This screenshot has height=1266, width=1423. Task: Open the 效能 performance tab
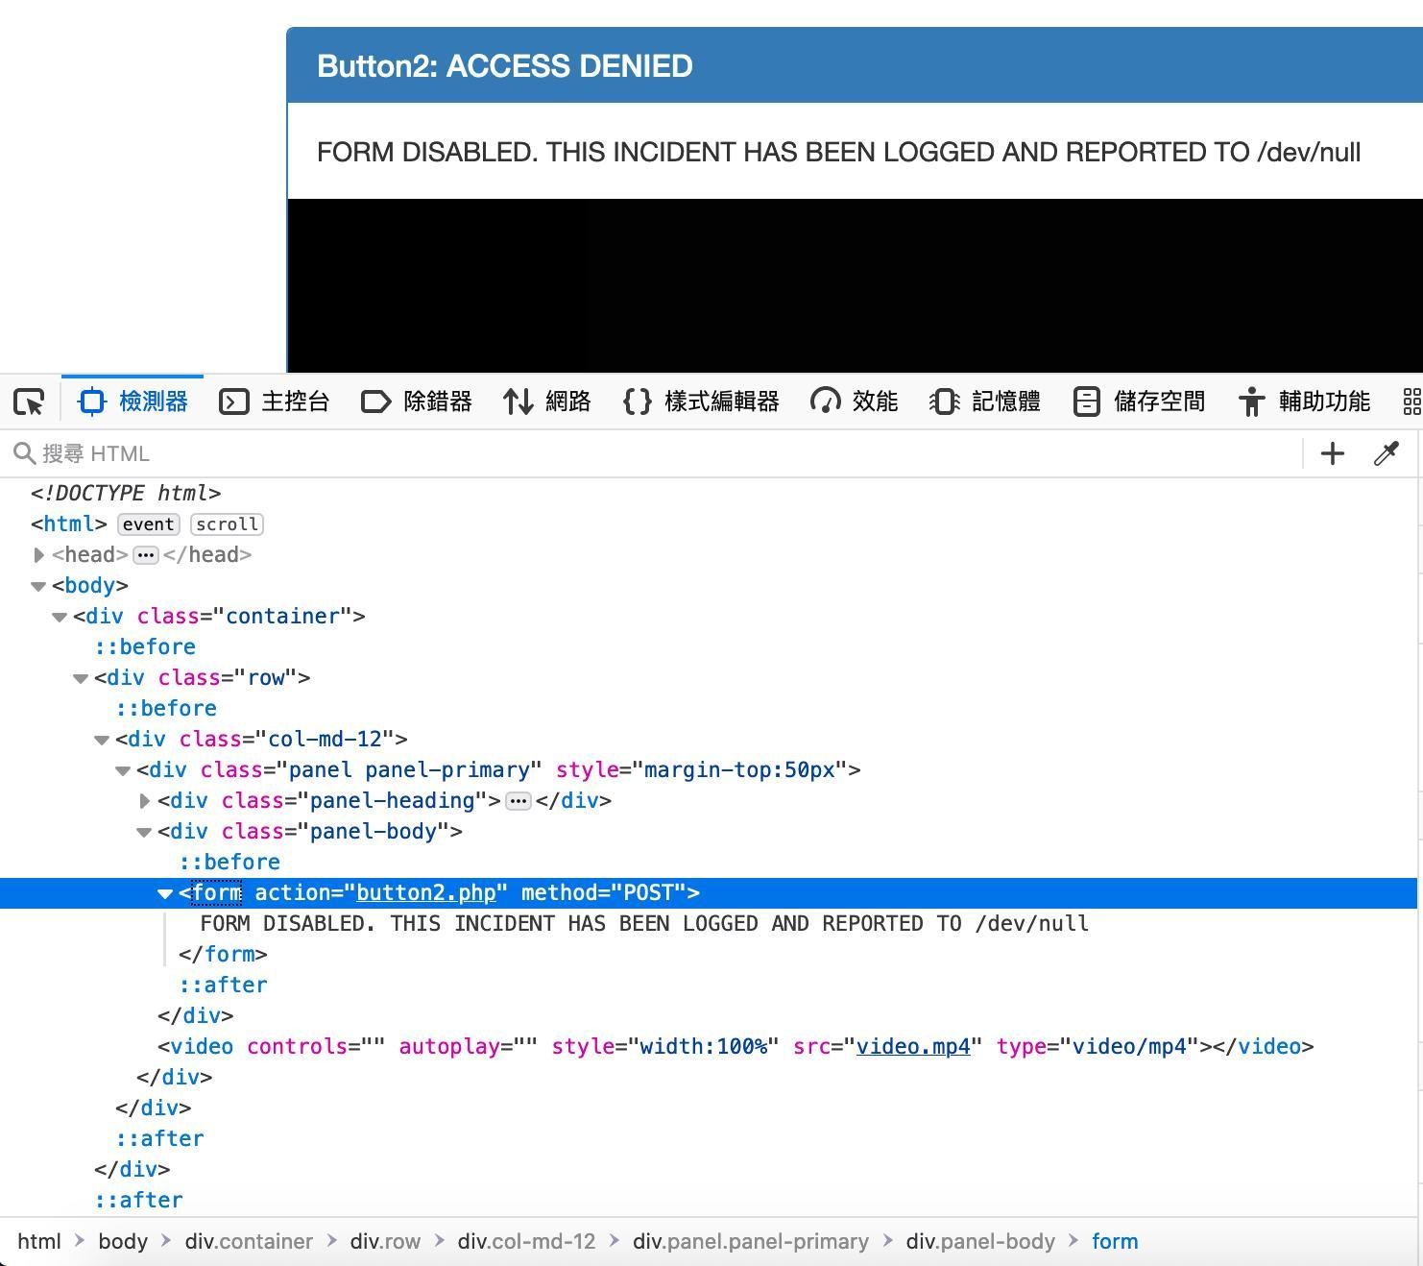855,402
